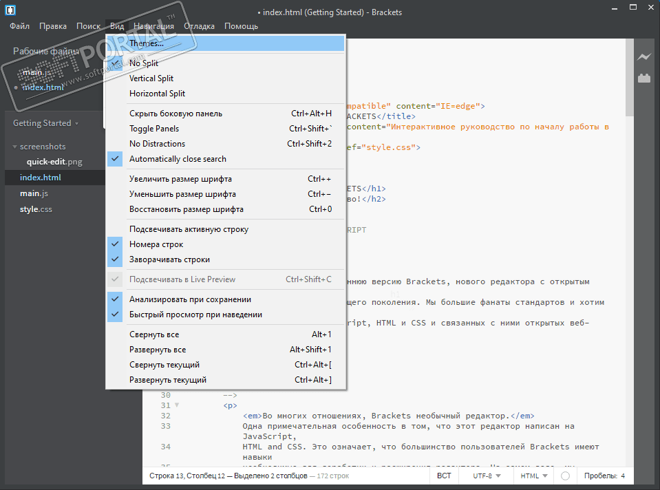Screen dimensions: 660x490
Task: Choose Восстановить размер шрифта
Action: (x=226, y=209)
